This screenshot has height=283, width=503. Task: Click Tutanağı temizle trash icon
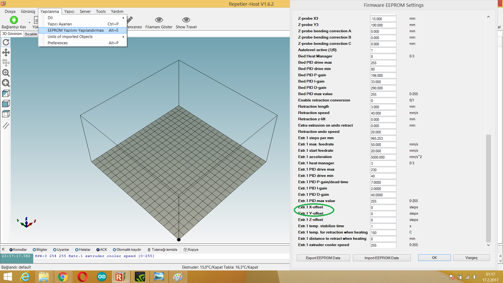click(x=149, y=250)
